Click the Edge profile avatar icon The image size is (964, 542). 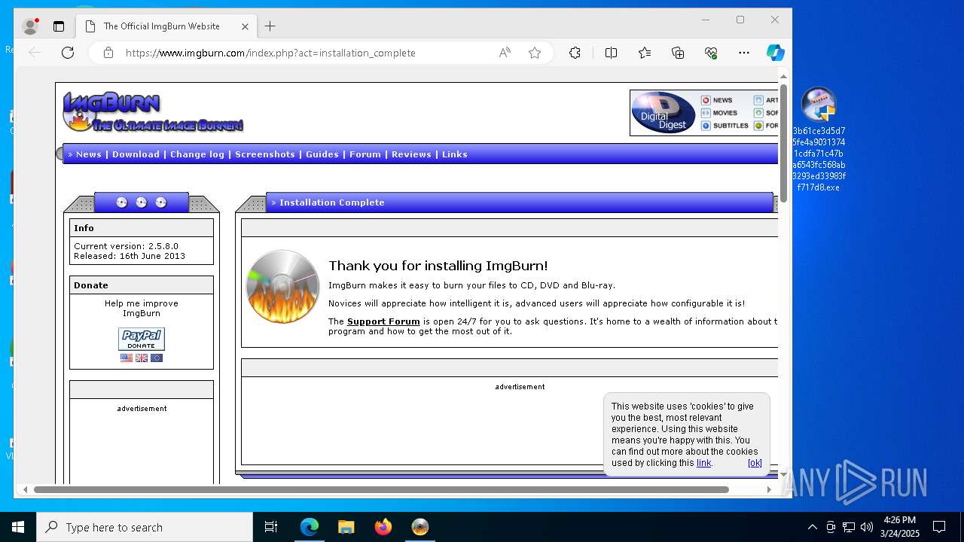click(31, 26)
